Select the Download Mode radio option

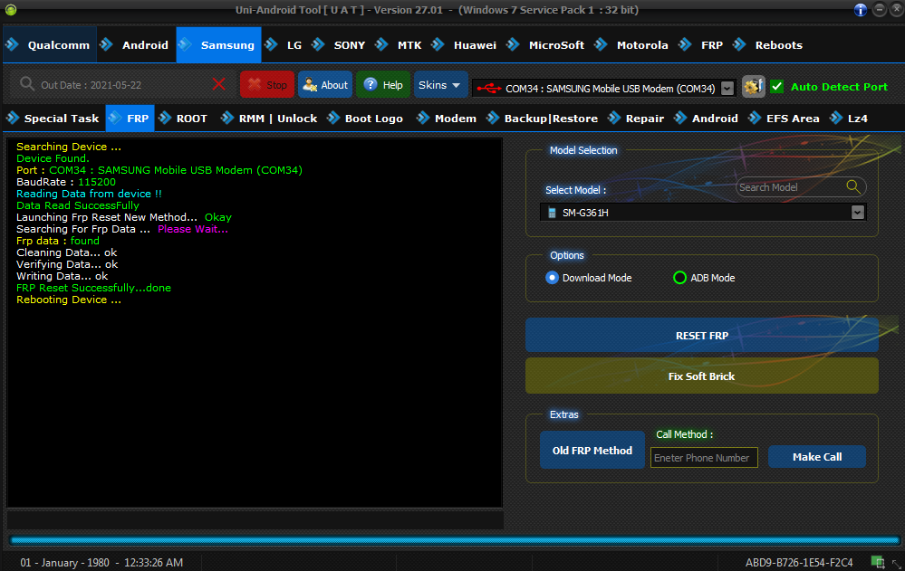552,278
